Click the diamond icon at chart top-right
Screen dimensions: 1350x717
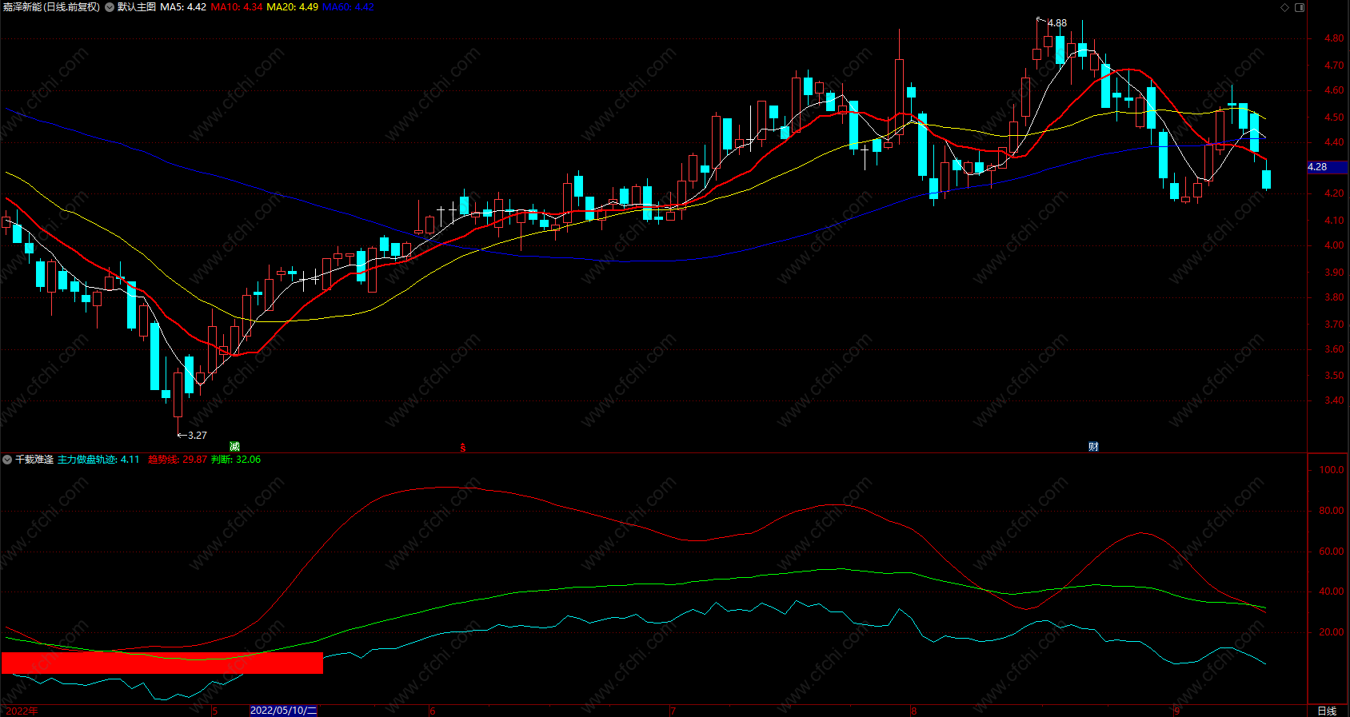1285,7
